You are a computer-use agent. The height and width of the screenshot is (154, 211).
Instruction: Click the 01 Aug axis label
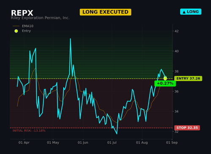pyautogui.click(x=142, y=143)
